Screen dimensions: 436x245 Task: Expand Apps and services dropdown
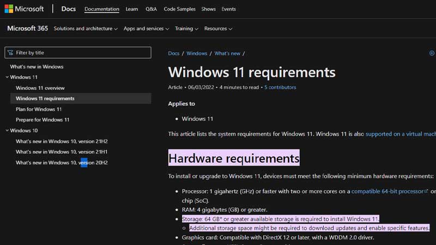click(146, 29)
